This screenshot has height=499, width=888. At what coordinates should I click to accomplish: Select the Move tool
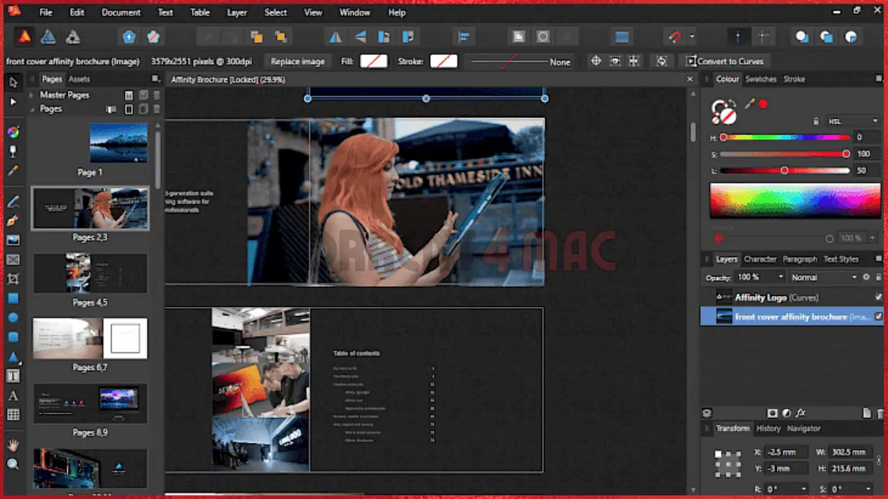[x=12, y=82]
